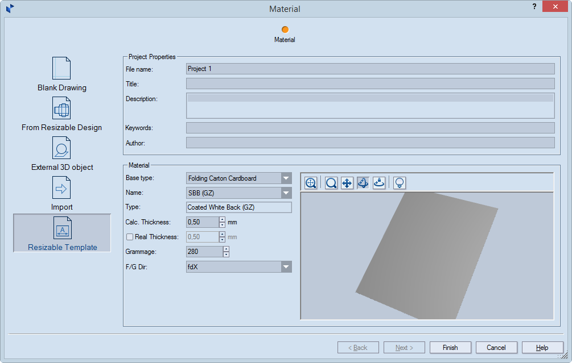Viewport: 572px width, 363px height.
Task: Select the magnifier zoom tool
Action: point(331,183)
